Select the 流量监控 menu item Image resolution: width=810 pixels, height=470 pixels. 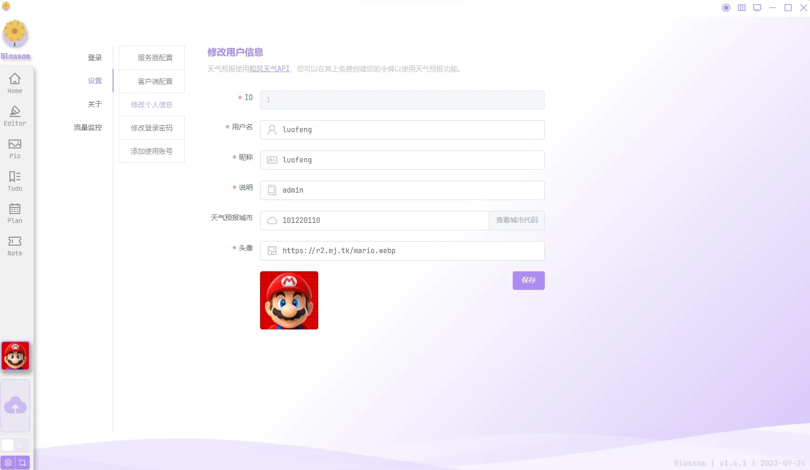pyautogui.click(x=88, y=128)
